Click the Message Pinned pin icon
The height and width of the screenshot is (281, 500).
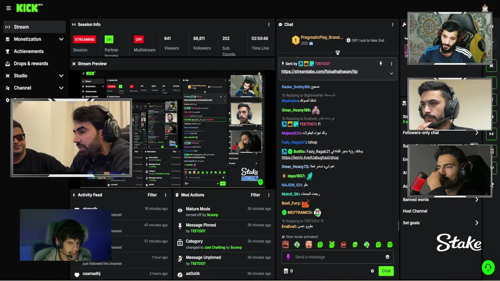point(180,226)
